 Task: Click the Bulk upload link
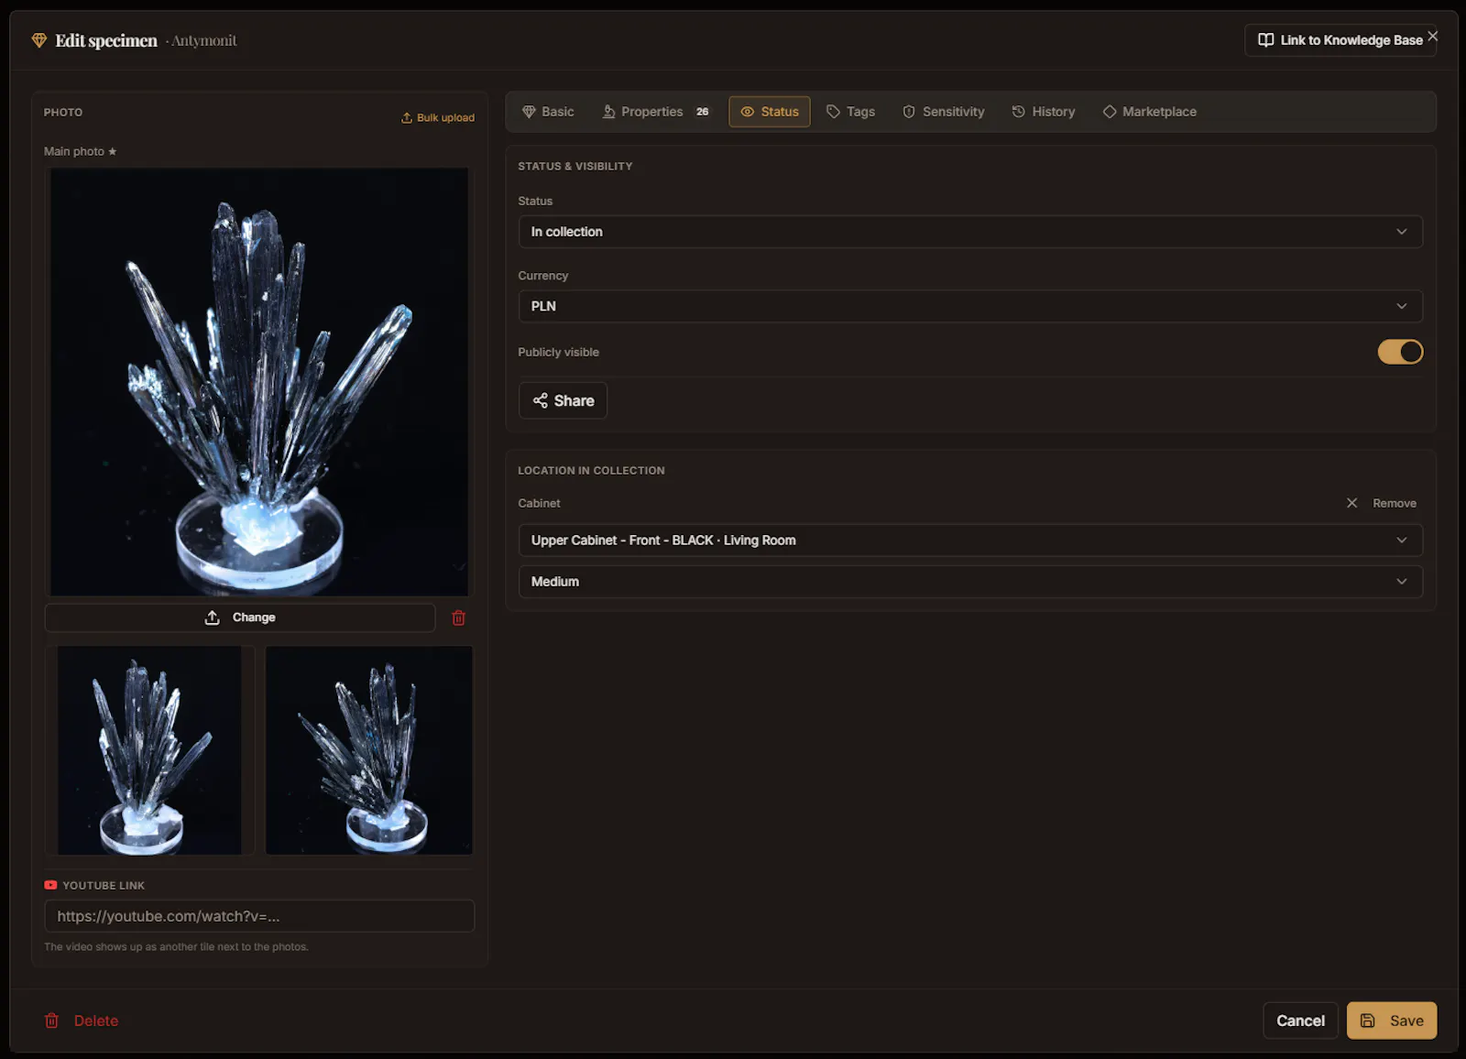[x=438, y=118]
